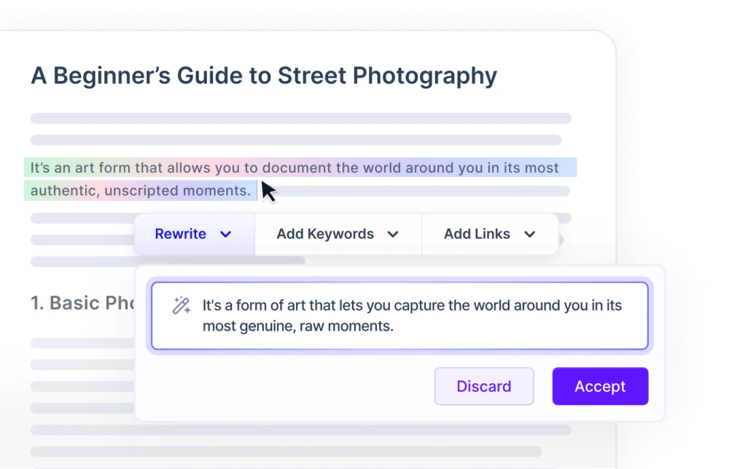Click the heading "1. Basic Pho"
Viewport: 729px width, 469px height.
[x=82, y=303]
